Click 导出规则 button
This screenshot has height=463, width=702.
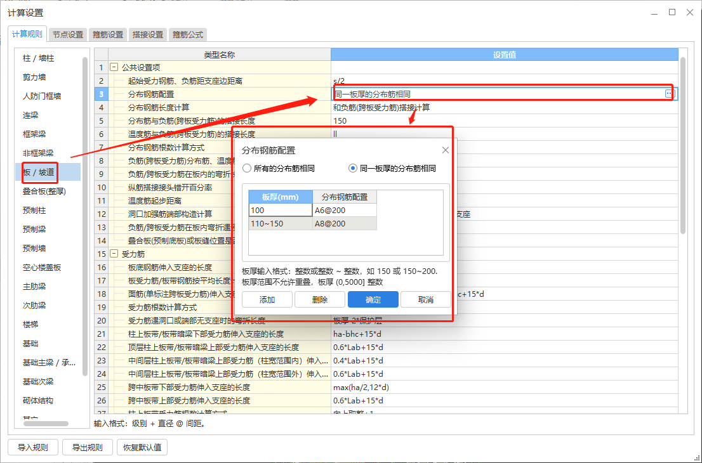click(x=88, y=447)
